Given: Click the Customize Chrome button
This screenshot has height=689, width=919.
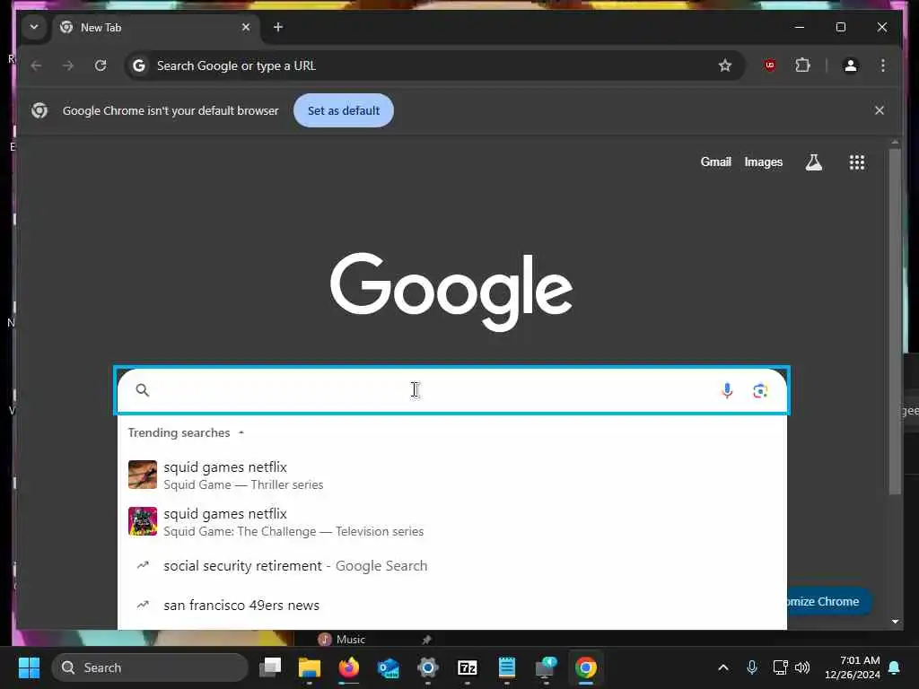Looking at the screenshot, I should pyautogui.click(x=828, y=602).
